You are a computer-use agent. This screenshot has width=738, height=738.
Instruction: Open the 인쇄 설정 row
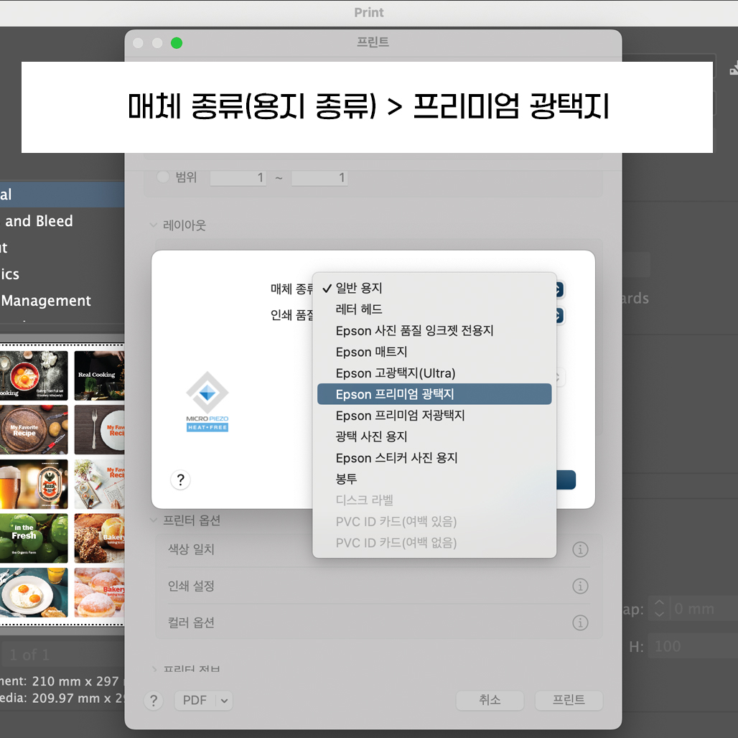(x=378, y=586)
